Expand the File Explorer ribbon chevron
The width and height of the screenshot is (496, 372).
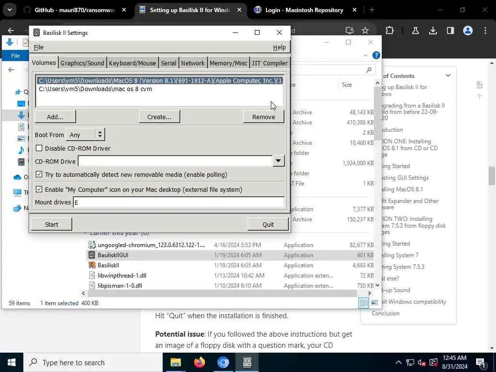(365, 55)
